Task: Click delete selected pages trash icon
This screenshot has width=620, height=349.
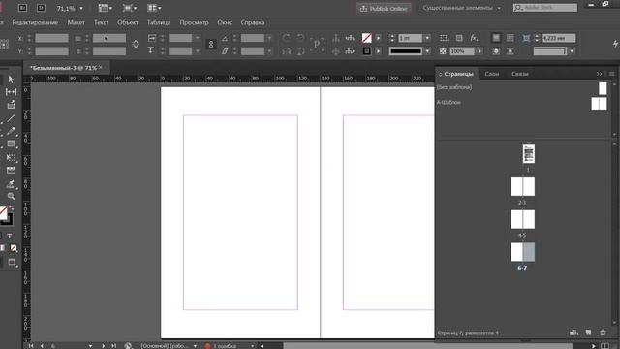Action: 603,333
